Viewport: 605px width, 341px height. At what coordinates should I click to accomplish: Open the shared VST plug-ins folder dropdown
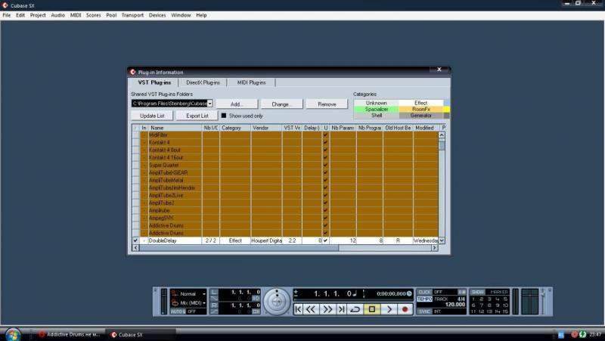pos(209,103)
